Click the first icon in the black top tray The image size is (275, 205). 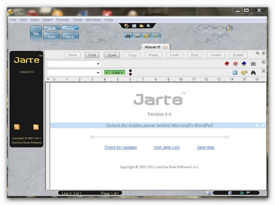coord(127,26)
